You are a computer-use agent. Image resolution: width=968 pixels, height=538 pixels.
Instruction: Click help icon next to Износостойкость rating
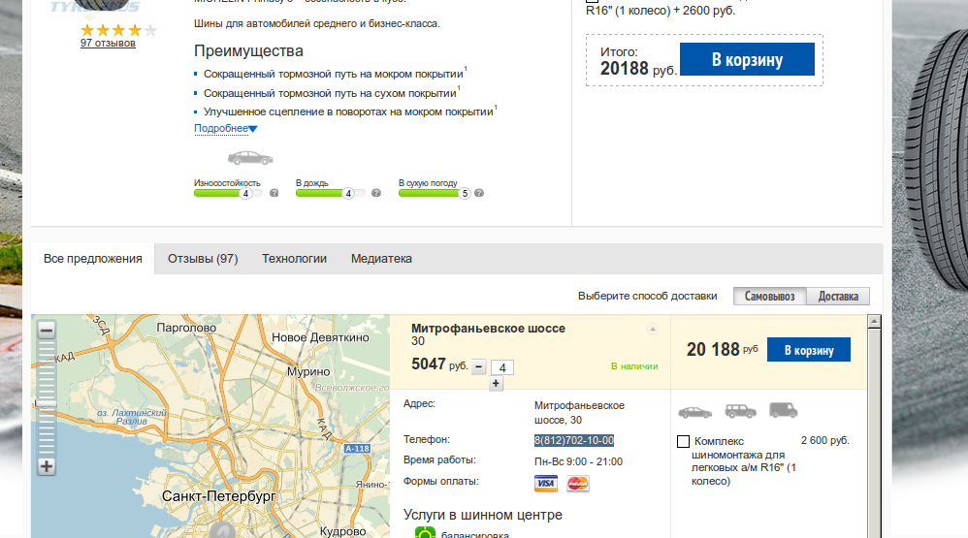pyautogui.click(x=274, y=193)
